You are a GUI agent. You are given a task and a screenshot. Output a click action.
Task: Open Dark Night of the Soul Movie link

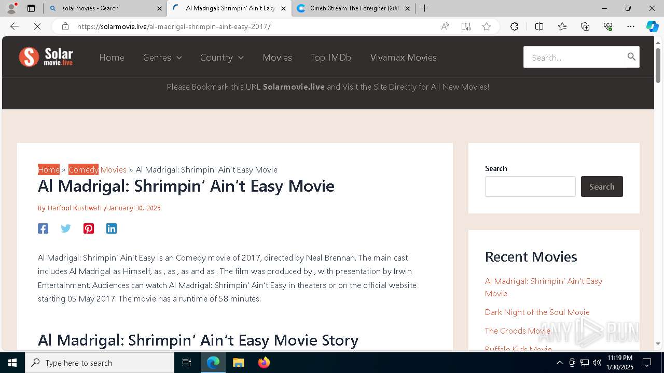coord(537,312)
